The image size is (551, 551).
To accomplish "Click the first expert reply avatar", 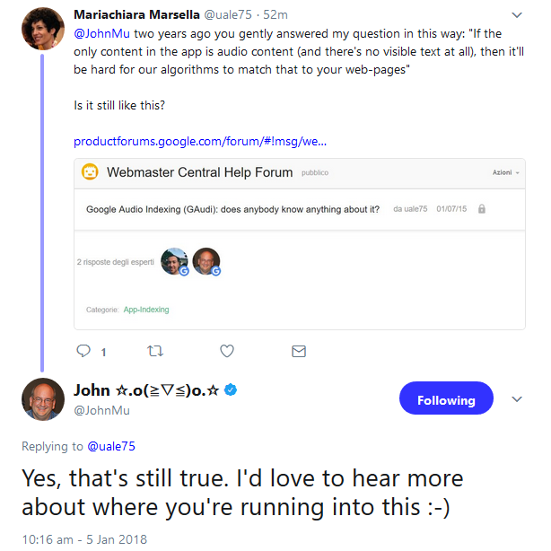I will click(174, 261).
